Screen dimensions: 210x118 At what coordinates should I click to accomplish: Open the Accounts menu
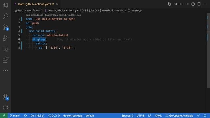5,97
